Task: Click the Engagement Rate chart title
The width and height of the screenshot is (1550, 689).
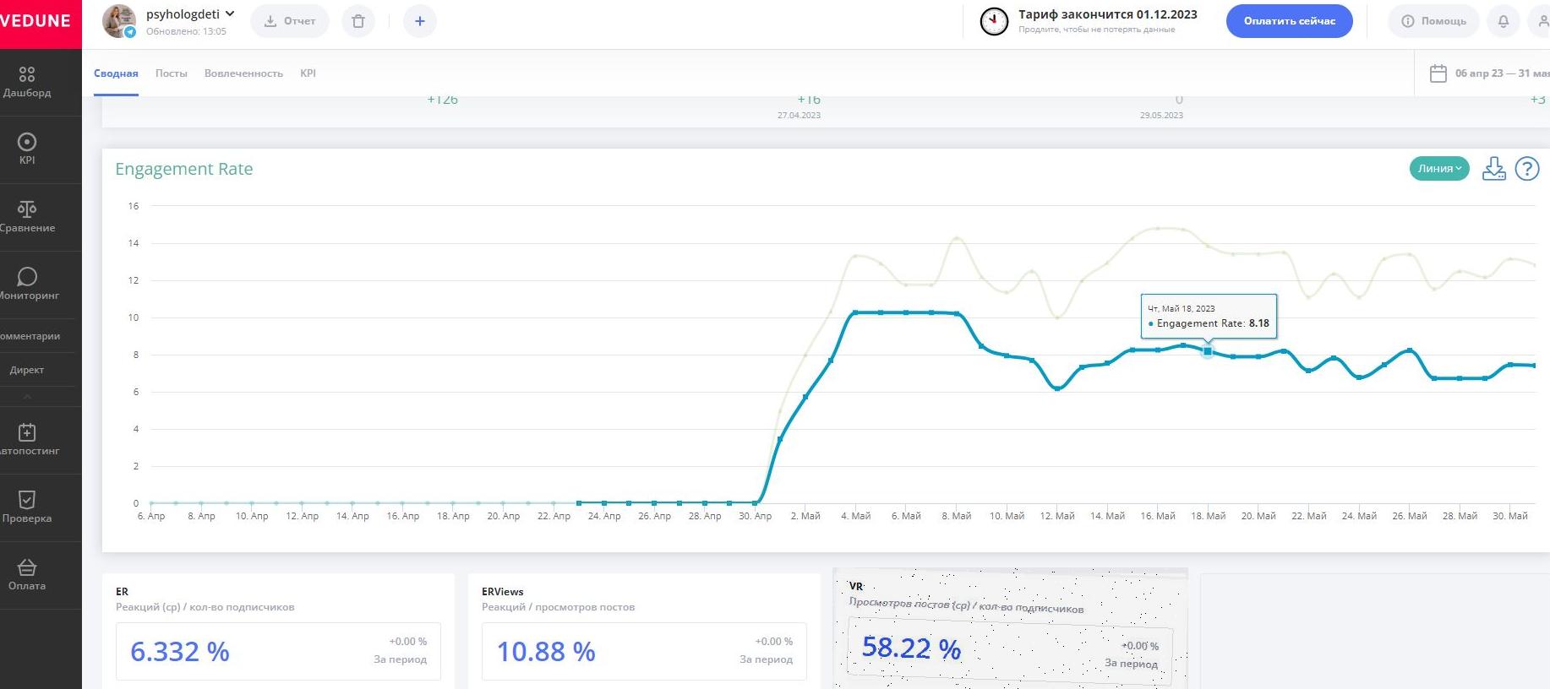Action: pyautogui.click(x=184, y=169)
